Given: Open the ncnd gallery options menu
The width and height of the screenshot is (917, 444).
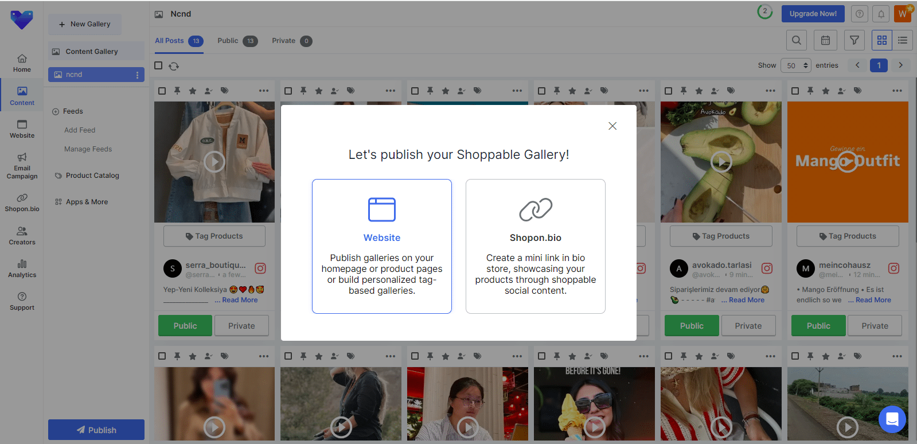Looking at the screenshot, I should [137, 75].
